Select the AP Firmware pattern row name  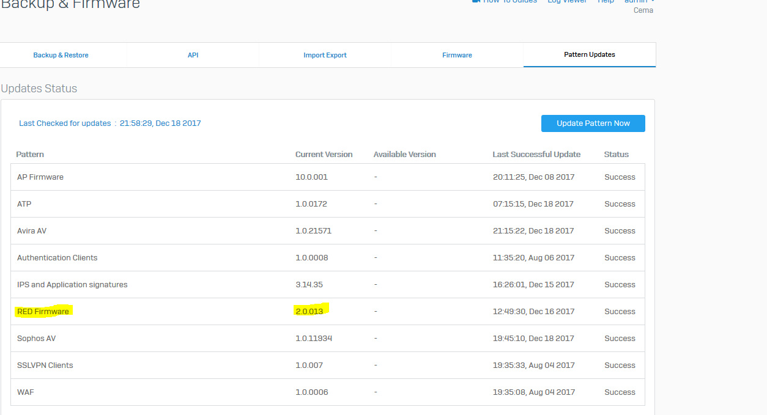40,177
